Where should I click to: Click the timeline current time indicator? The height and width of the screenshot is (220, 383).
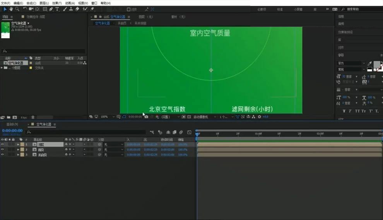pyautogui.click(x=197, y=134)
